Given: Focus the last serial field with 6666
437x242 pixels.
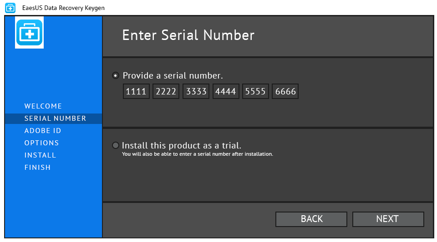Looking at the screenshot, I should coord(285,91).
